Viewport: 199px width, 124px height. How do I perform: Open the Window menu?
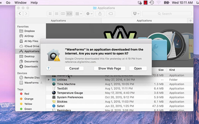point(21,3)
